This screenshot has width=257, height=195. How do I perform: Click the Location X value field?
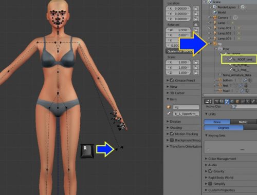(178, 8)
